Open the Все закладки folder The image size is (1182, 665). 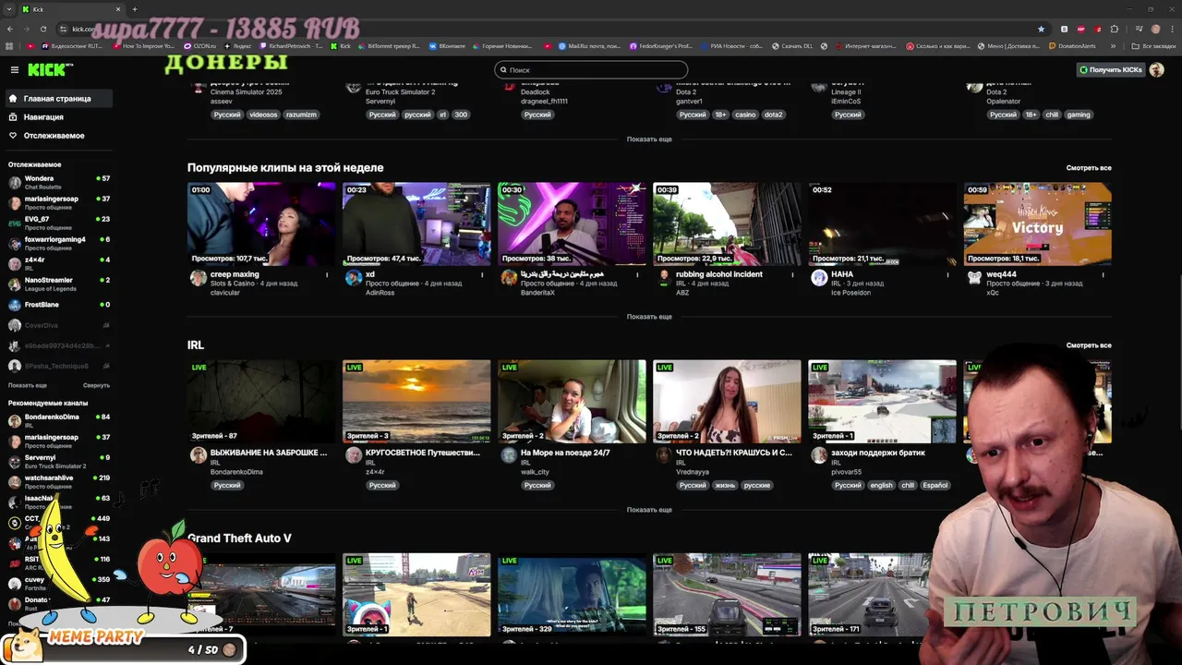point(1153,45)
